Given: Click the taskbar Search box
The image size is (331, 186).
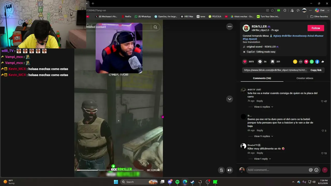Looking at the screenshot, I should click(139, 182).
